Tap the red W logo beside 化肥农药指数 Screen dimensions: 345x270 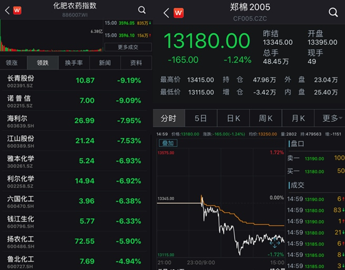[x=19, y=10]
